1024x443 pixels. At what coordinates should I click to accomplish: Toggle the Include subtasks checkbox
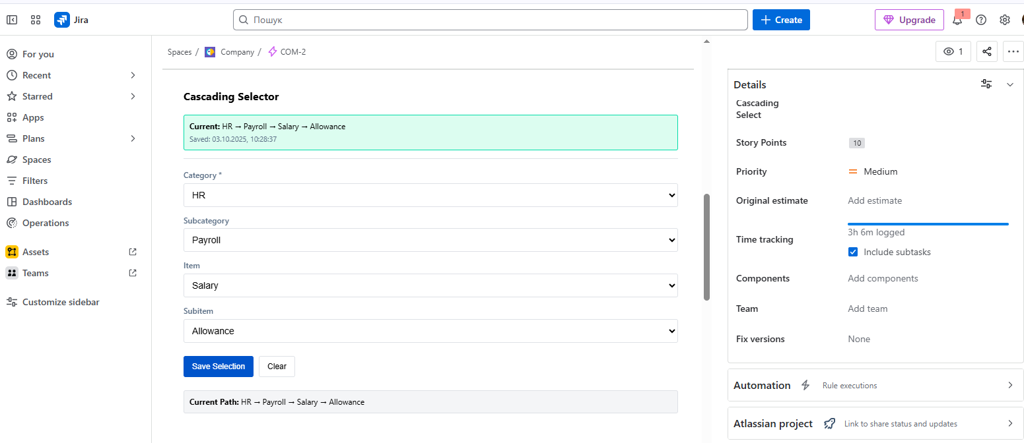[x=853, y=252]
